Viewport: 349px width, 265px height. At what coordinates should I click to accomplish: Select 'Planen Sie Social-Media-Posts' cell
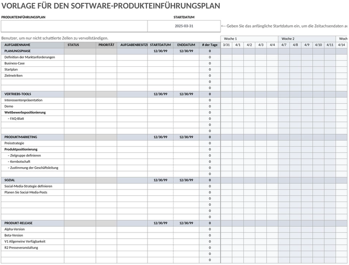33,192
